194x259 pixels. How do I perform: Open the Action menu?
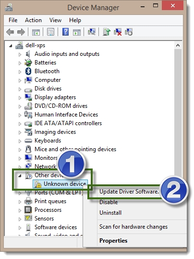(33, 20)
